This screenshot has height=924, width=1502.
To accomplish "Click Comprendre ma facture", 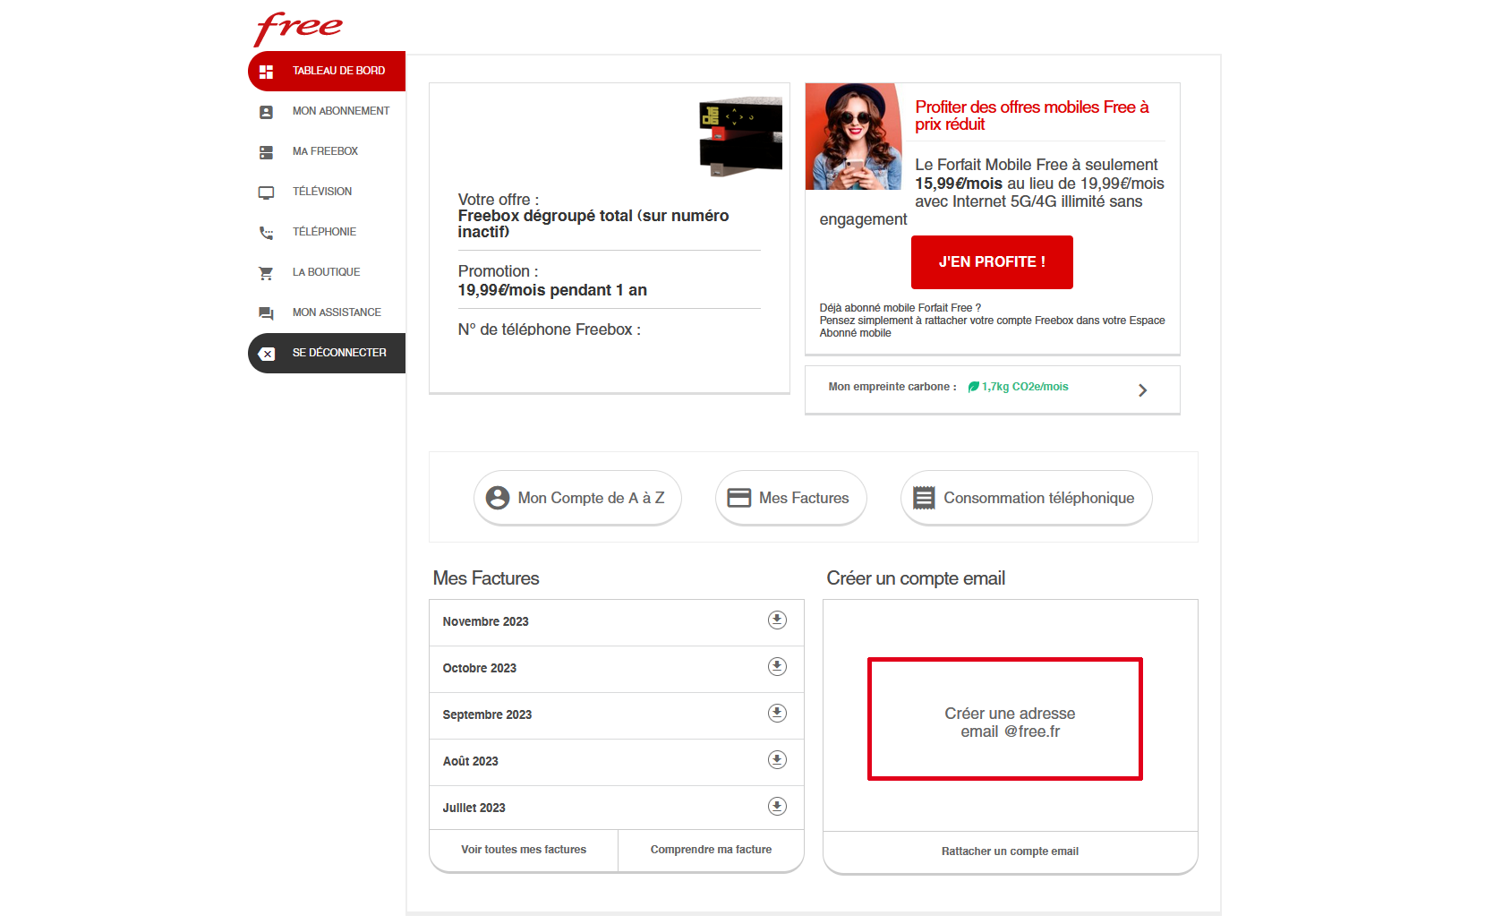I will (x=711, y=850).
